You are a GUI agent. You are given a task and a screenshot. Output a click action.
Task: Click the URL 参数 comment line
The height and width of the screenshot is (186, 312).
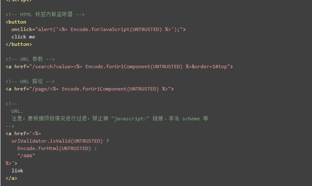(30, 59)
